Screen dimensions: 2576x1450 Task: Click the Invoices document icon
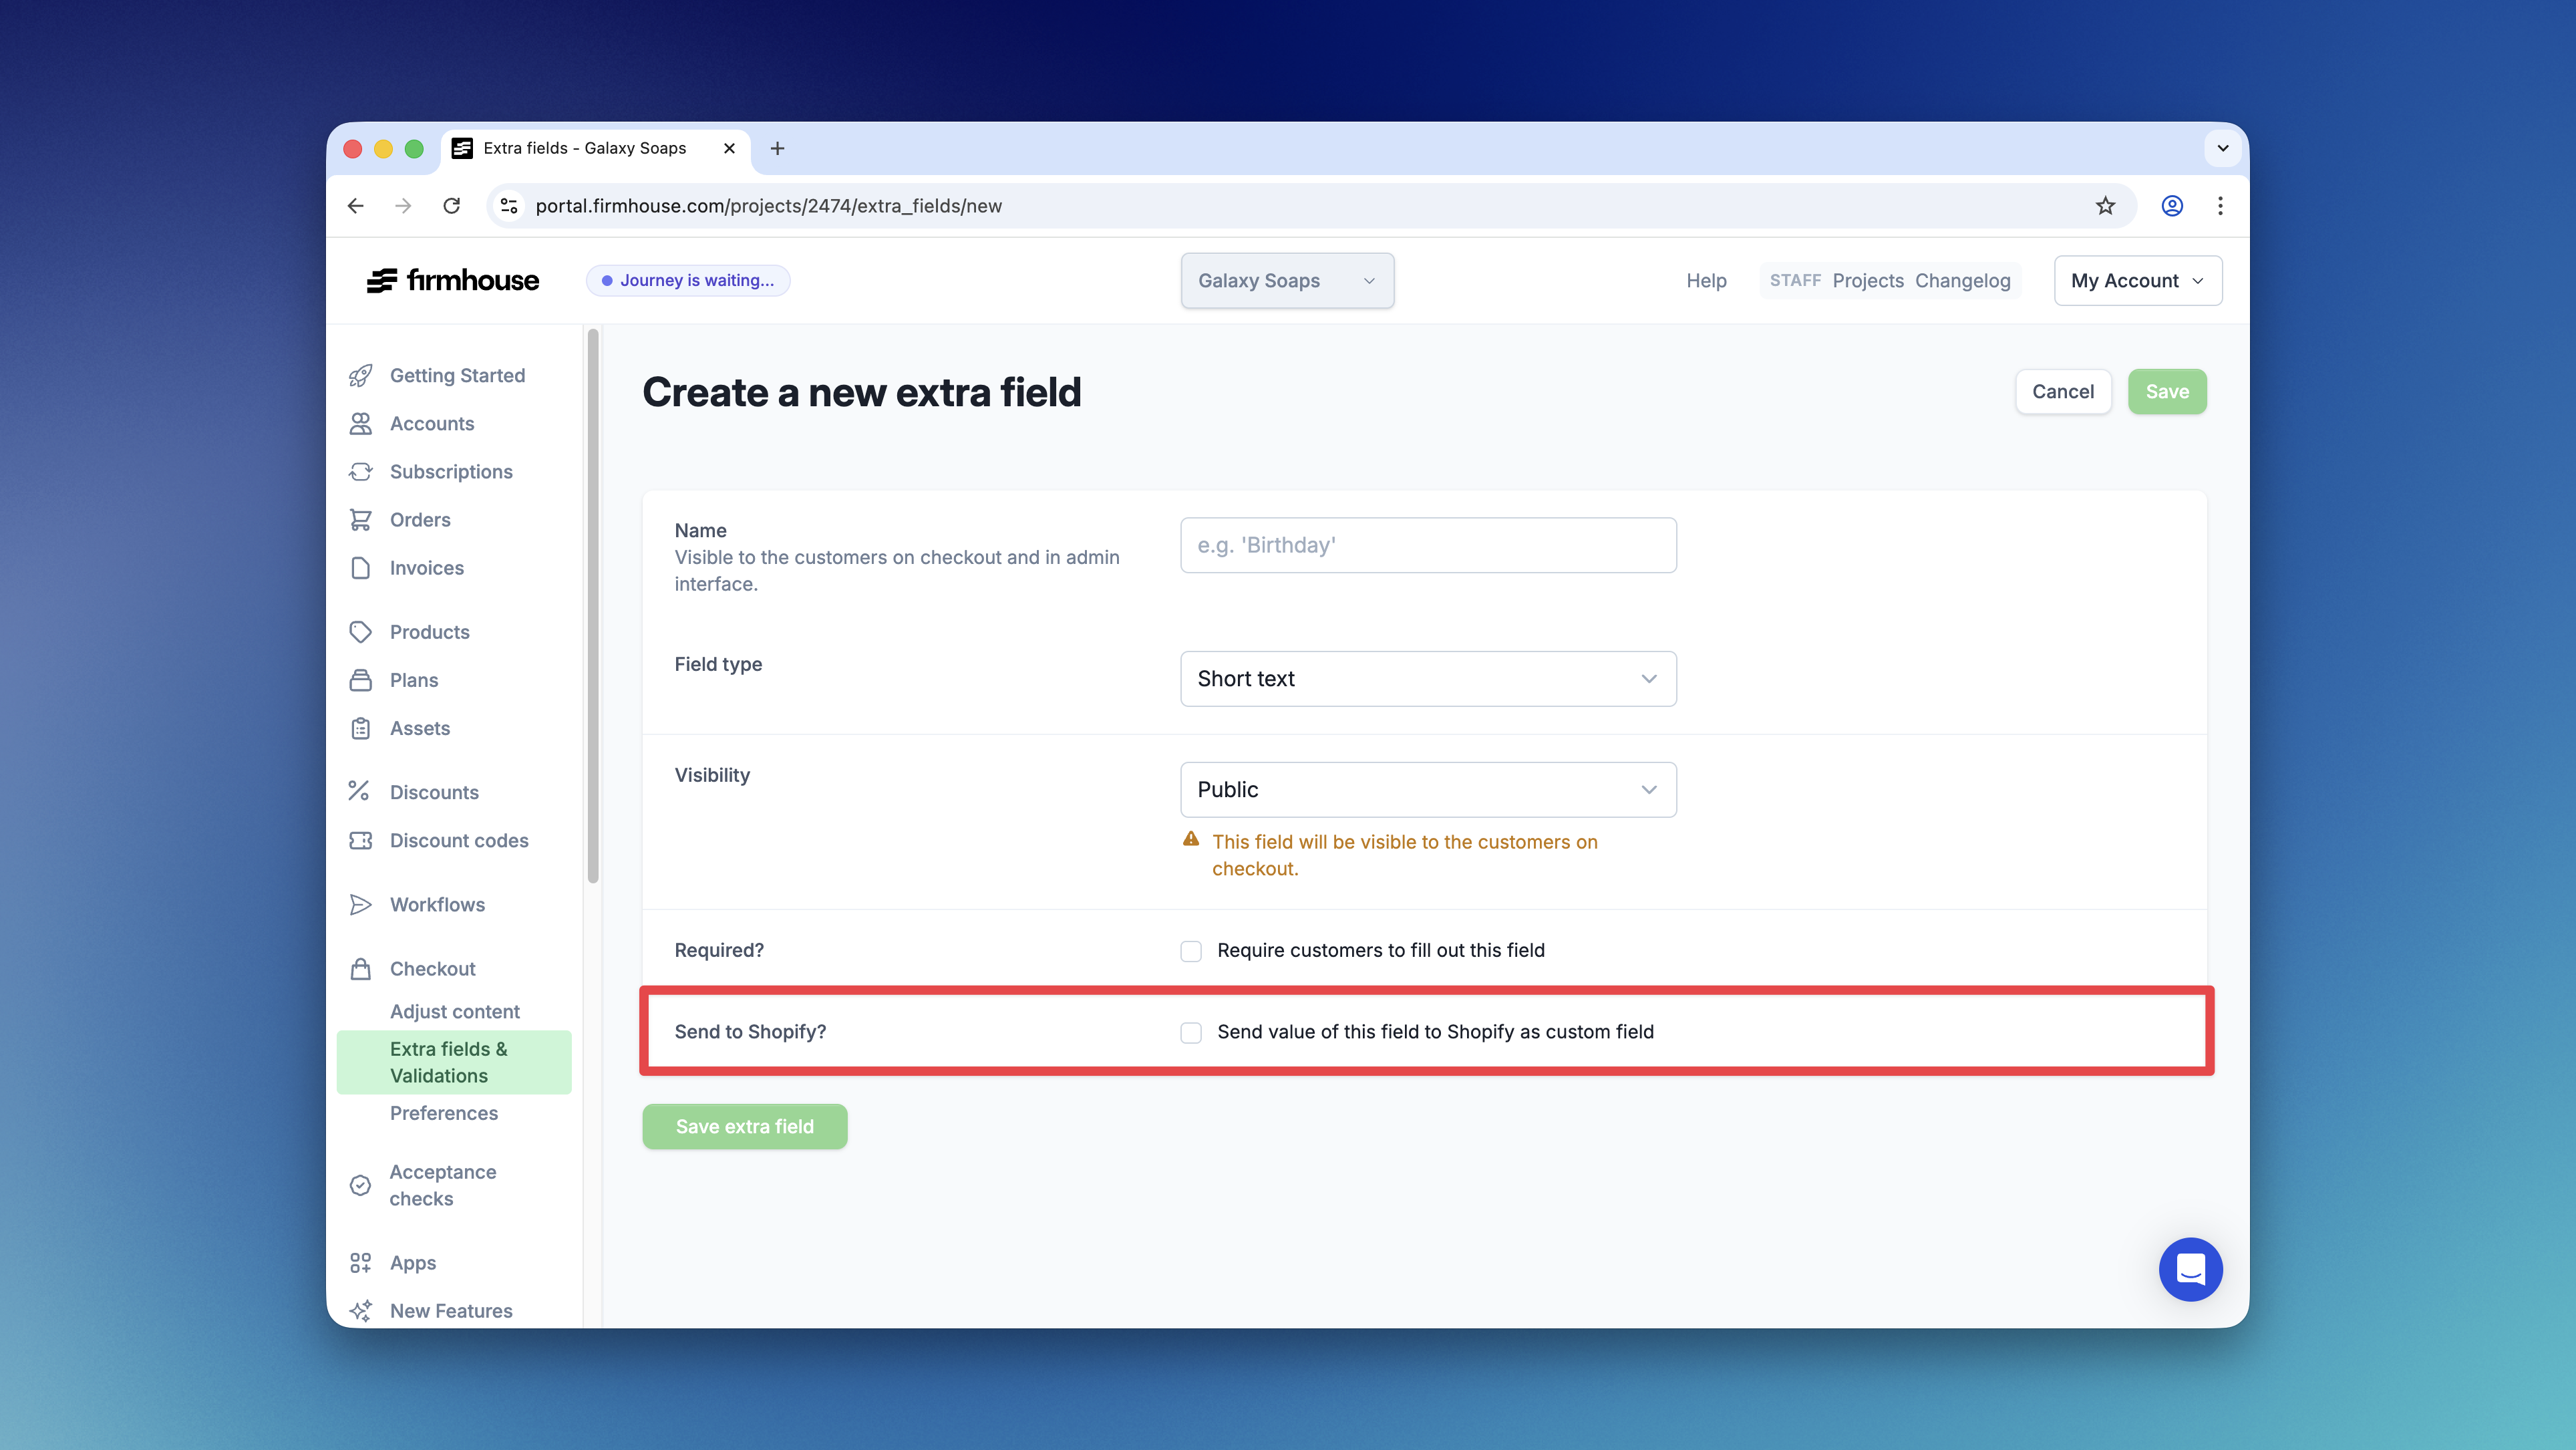tap(361, 567)
